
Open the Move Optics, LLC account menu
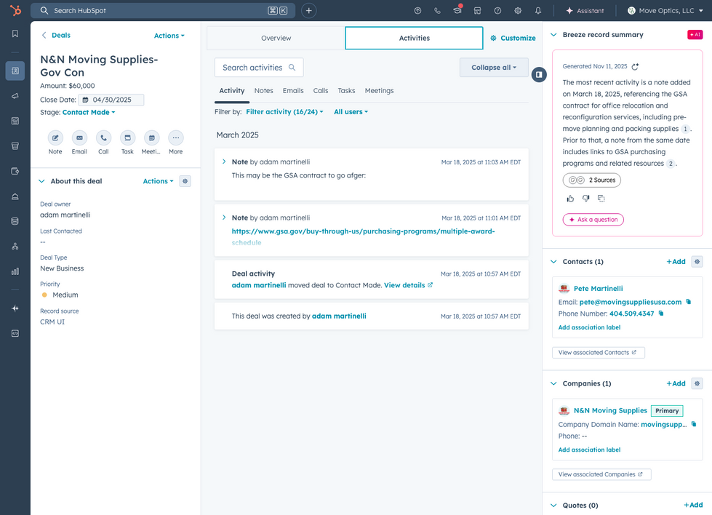coord(665,10)
